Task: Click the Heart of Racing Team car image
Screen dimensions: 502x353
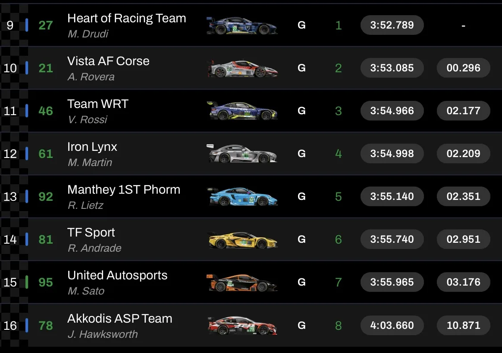Action: coord(242,26)
